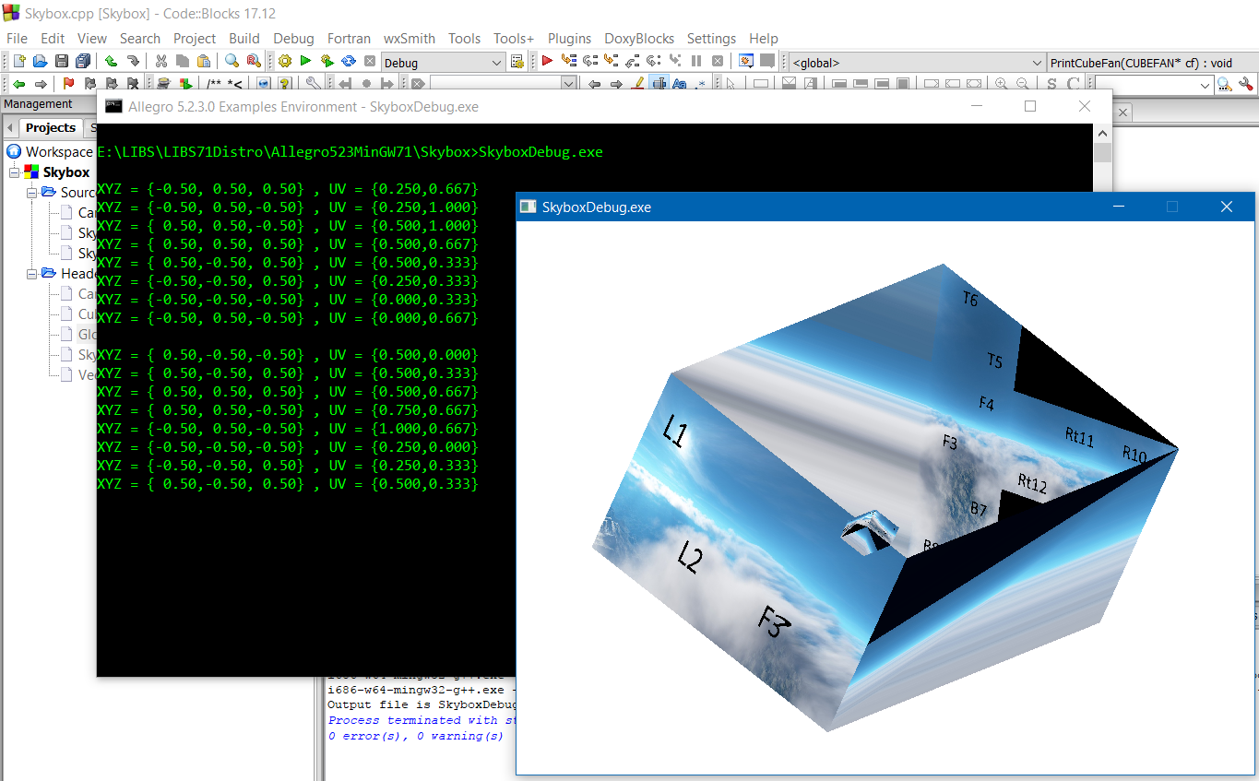The height and width of the screenshot is (781, 1259).
Task: Collapse the Headers folder in project tree
Action: 31,274
